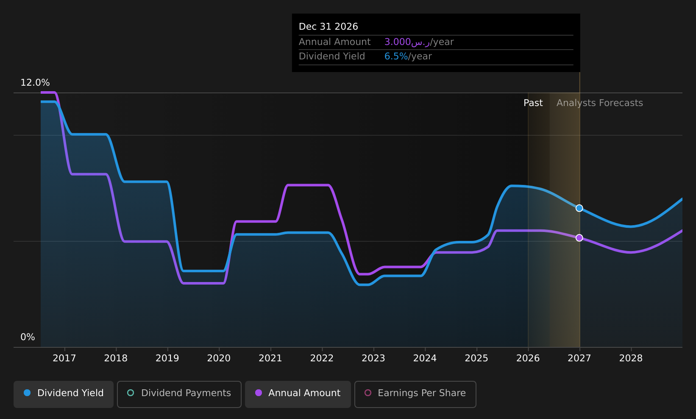Click the Dec 31 2026 tooltip date
This screenshot has height=419, width=696.
329,27
